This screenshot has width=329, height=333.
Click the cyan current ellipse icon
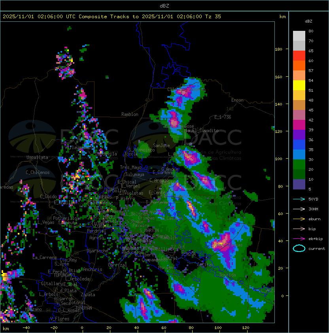pos(299,249)
